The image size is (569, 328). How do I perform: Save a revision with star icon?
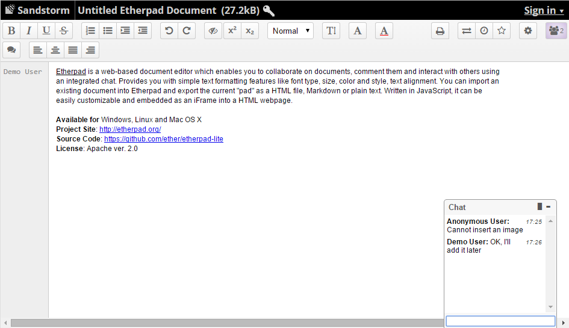[x=502, y=31]
